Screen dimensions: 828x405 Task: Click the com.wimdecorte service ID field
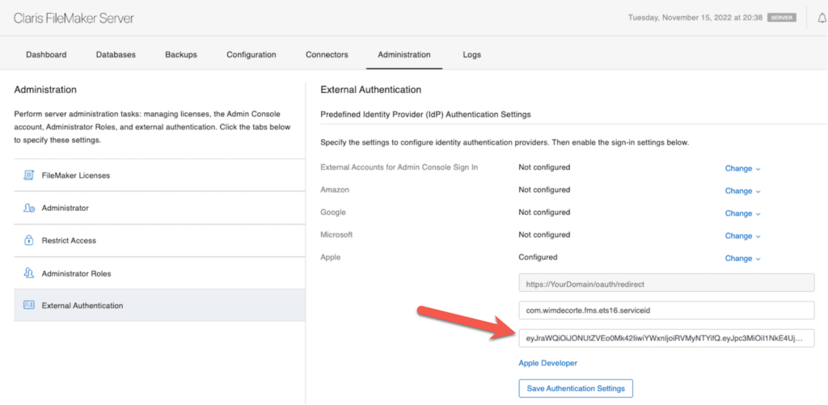666,310
